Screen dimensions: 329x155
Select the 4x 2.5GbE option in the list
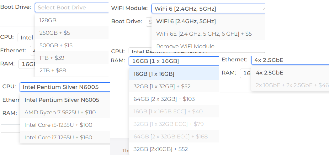click(x=269, y=73)
